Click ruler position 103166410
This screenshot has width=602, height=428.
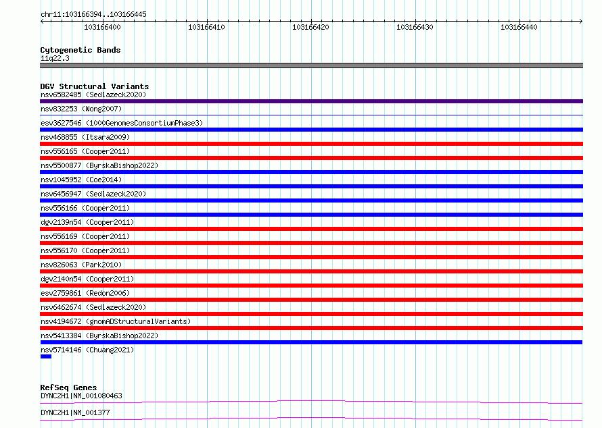point(206,27)
